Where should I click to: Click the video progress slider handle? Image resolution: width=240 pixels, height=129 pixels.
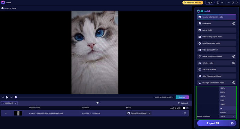tap(16, 97)
